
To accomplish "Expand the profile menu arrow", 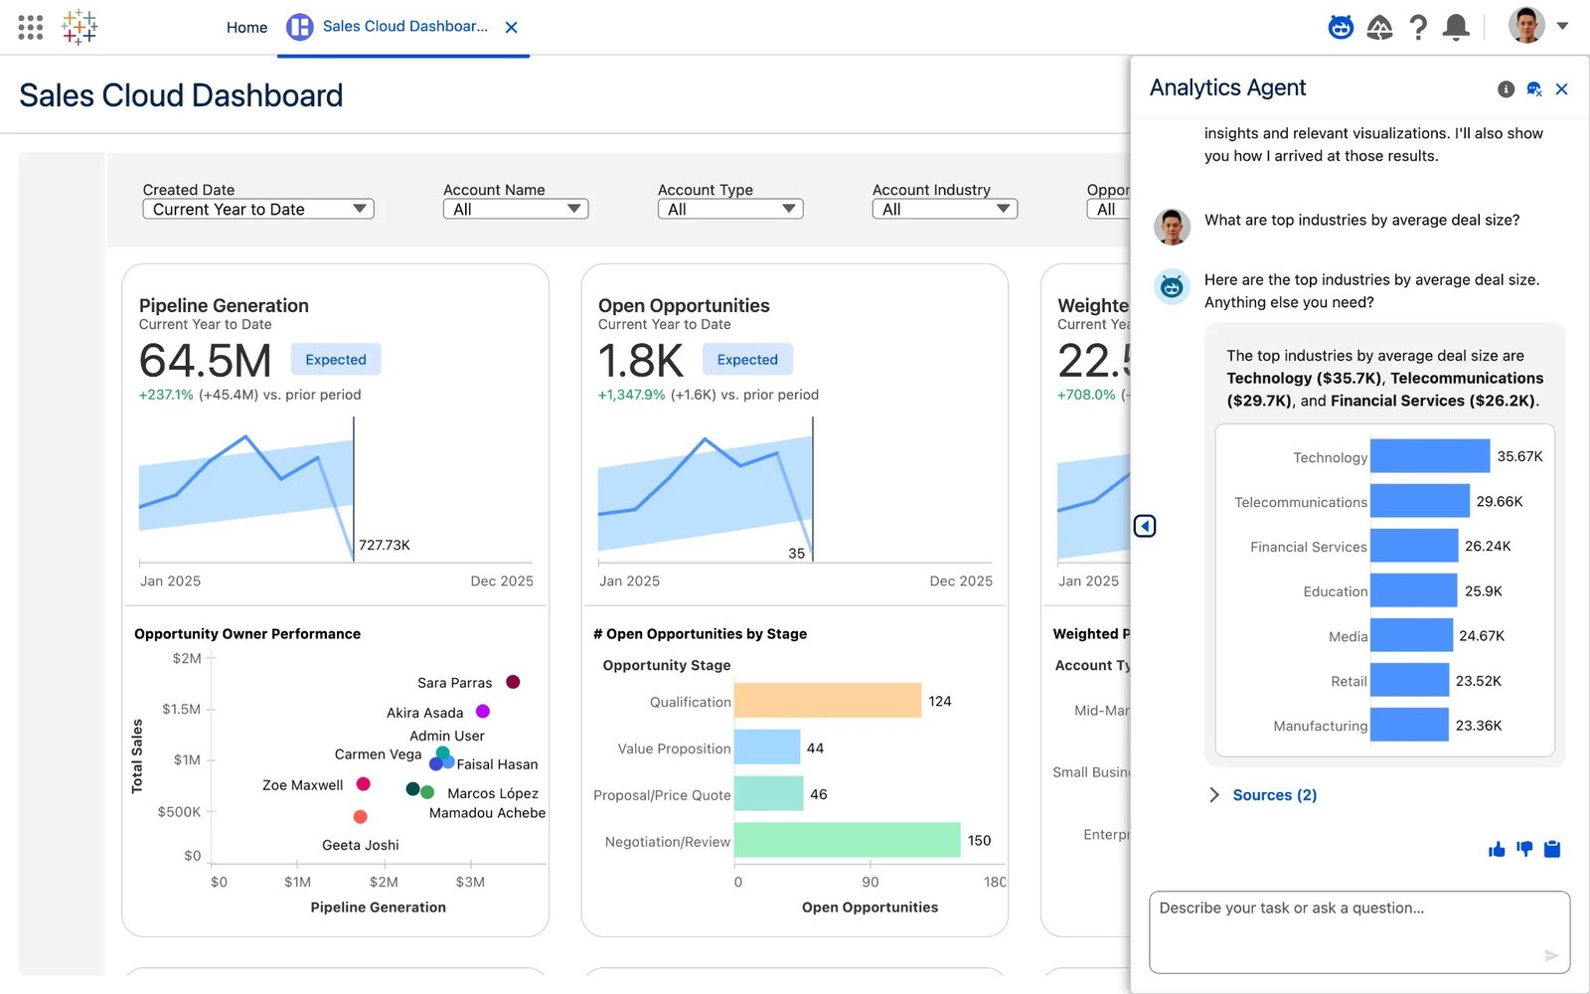I will [1562, 26].
